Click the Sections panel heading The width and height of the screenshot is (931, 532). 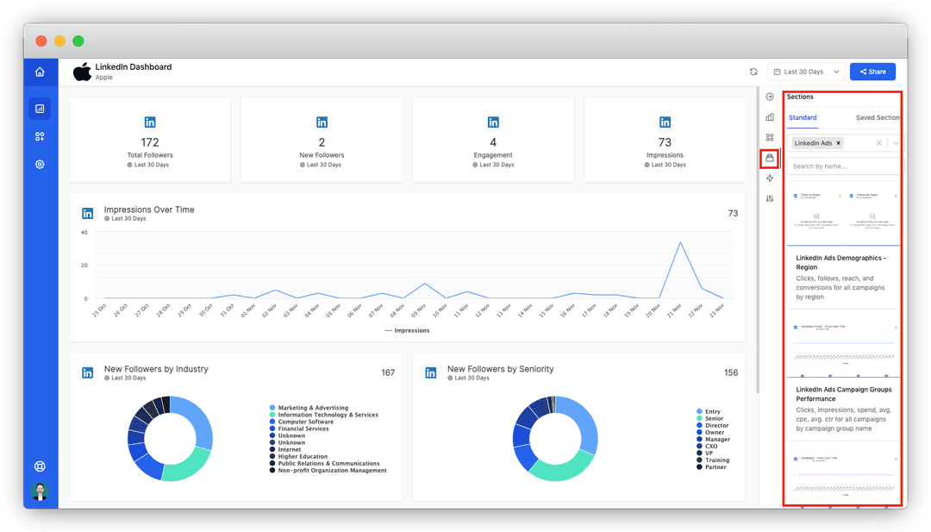tap(800, 97)
